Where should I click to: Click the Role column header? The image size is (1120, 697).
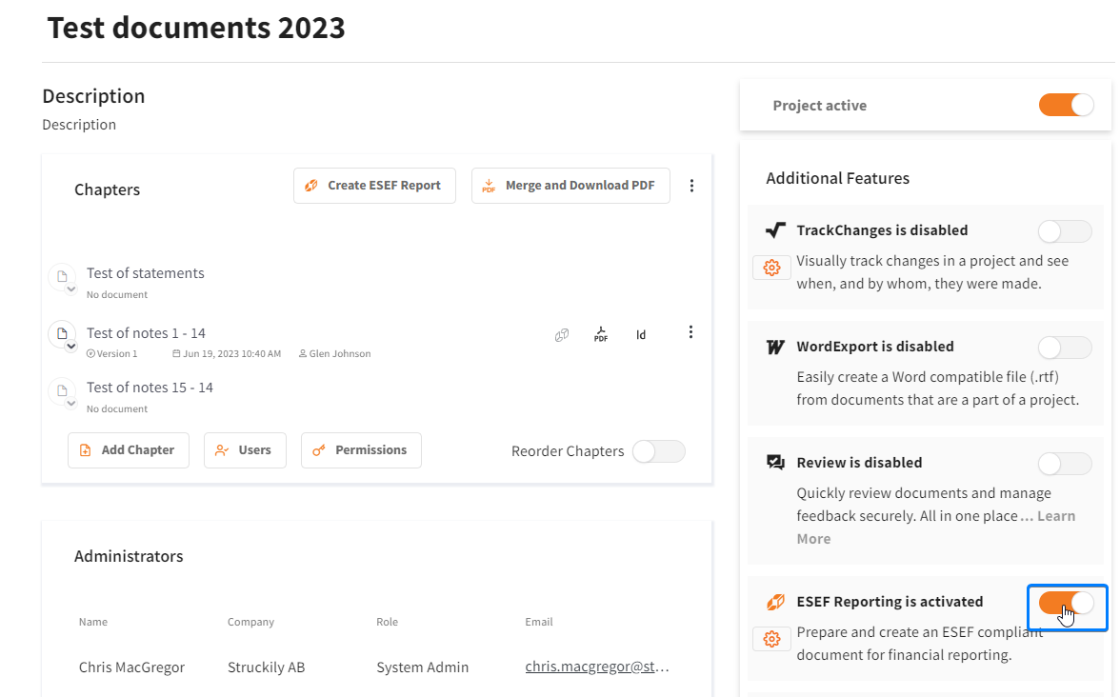(x=387, y=622)
